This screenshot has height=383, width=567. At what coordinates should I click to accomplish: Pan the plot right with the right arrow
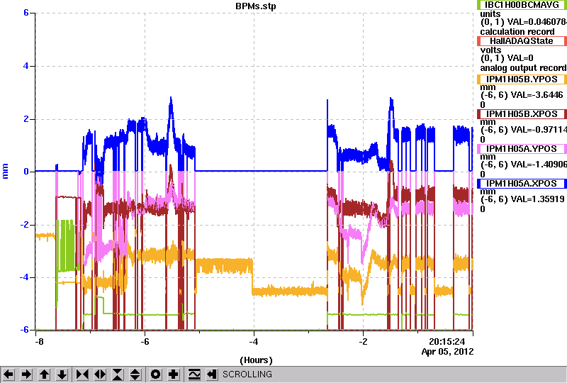coord(26,374)
